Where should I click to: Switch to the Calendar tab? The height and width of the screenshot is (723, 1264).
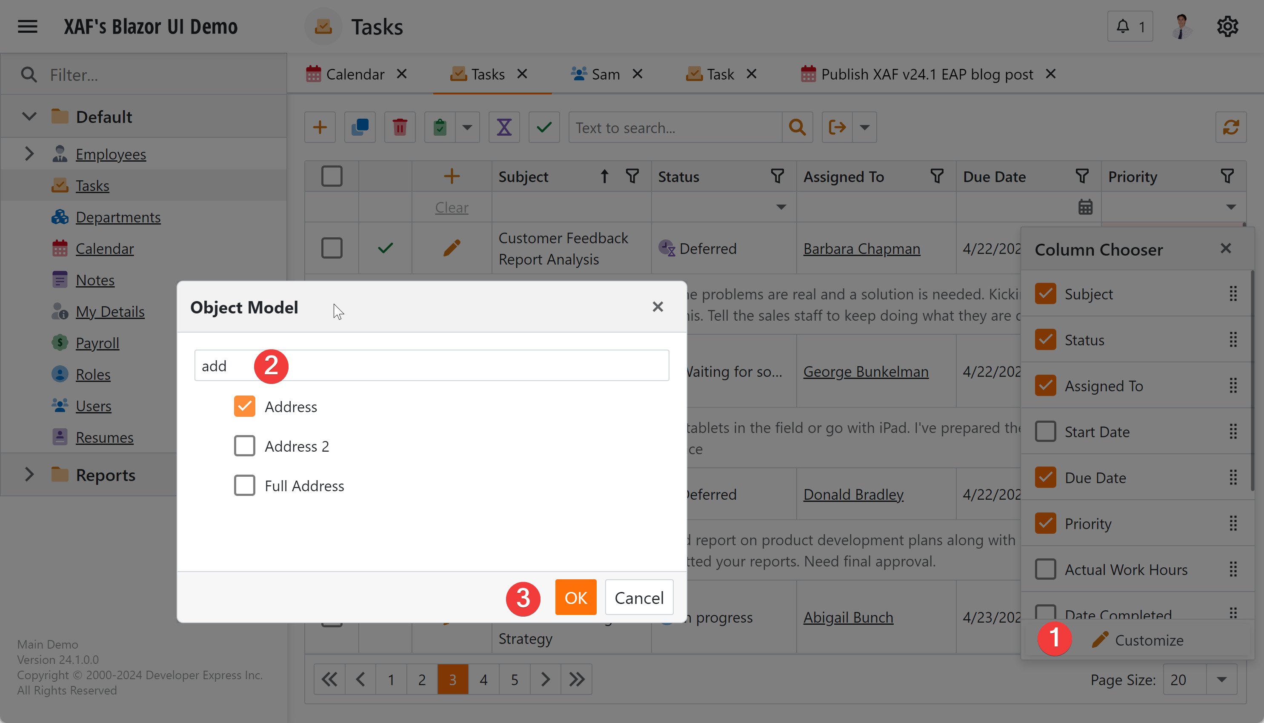355,74
